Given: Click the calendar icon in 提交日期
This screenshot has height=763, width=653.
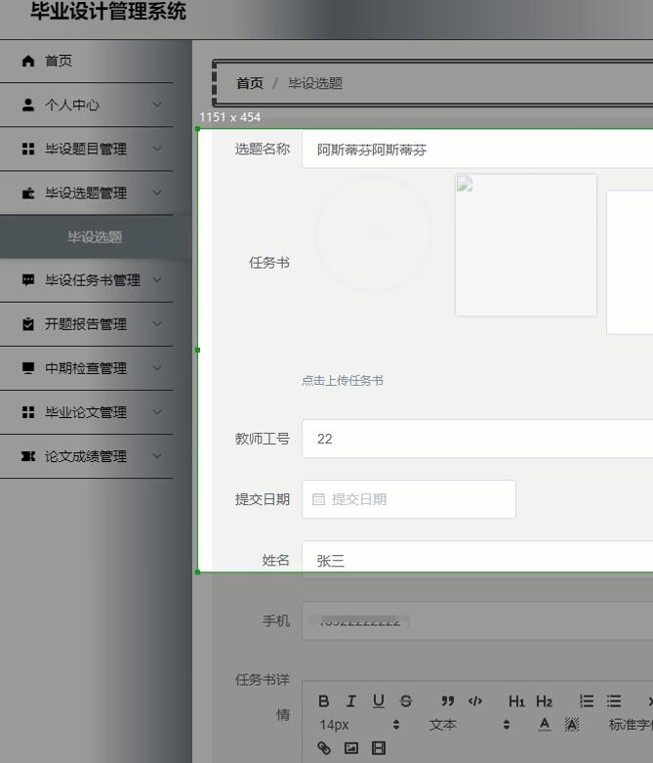Looking at the screenshot, I should [318, 499].
